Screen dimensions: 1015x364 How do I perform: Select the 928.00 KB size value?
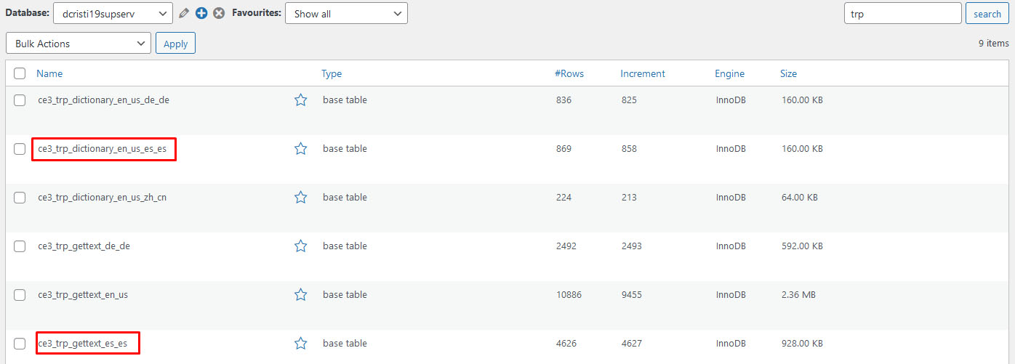pyautogui.click(x=802, y=344)
